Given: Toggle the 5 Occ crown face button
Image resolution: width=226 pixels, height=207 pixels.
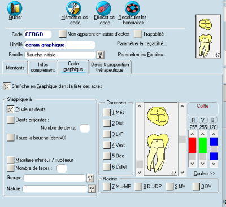Looking at the screenshot, I should coord(107,156).
